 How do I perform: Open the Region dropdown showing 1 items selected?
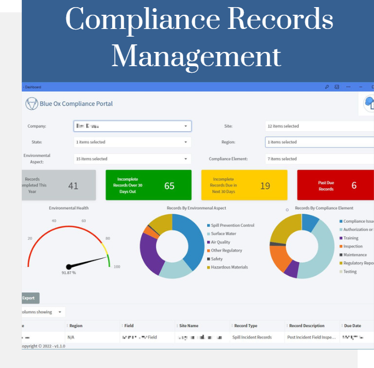[320, 142]
